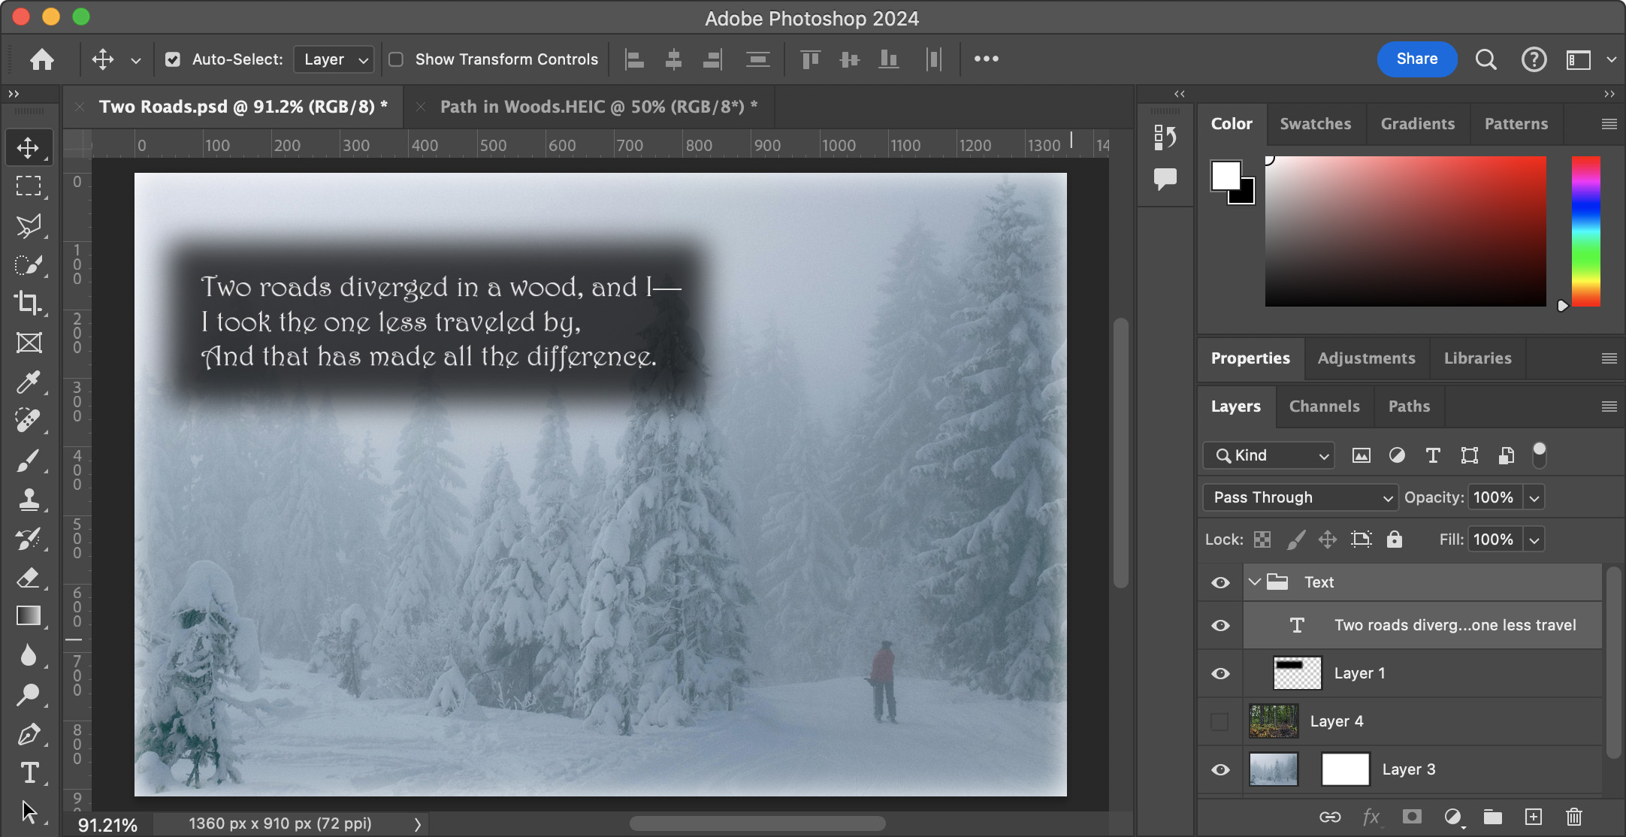The width and height of the screenshot is (1626, 837).
Task: Create a new layer
Action: point(1534,817)
